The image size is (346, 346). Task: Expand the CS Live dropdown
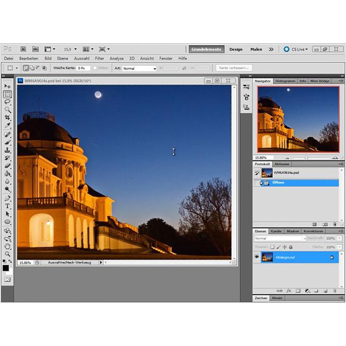(x=300, y=50)
